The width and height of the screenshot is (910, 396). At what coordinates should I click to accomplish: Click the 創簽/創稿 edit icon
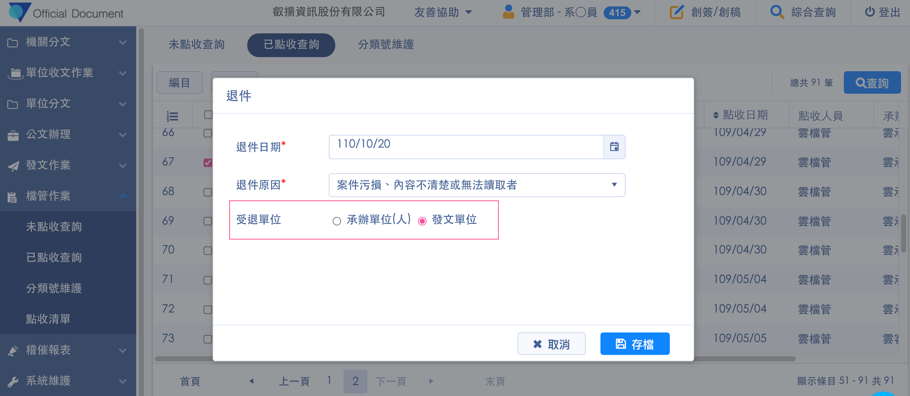pyautogui.click(x=677, y=12)
